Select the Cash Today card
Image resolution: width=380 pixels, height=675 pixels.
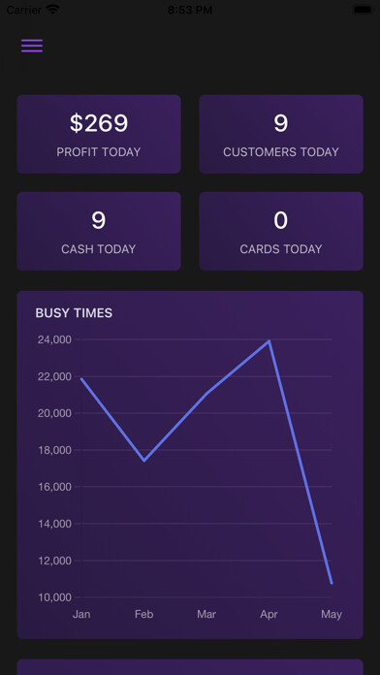coord(99,231)
